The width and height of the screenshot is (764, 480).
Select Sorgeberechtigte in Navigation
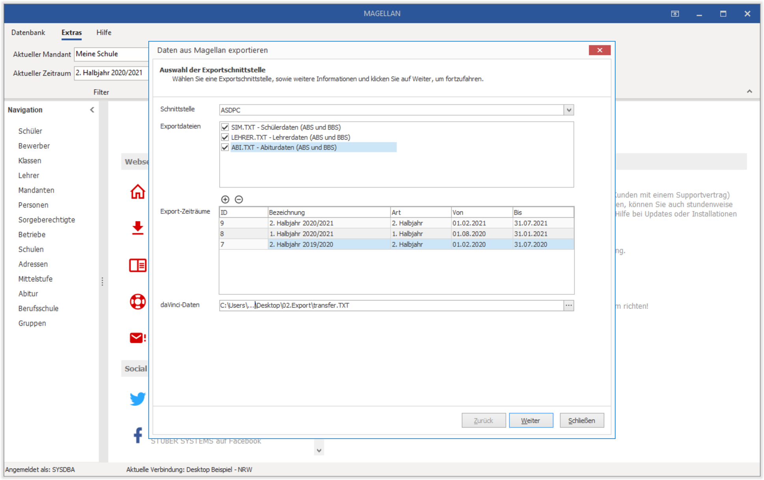click(x=47, y=220)
